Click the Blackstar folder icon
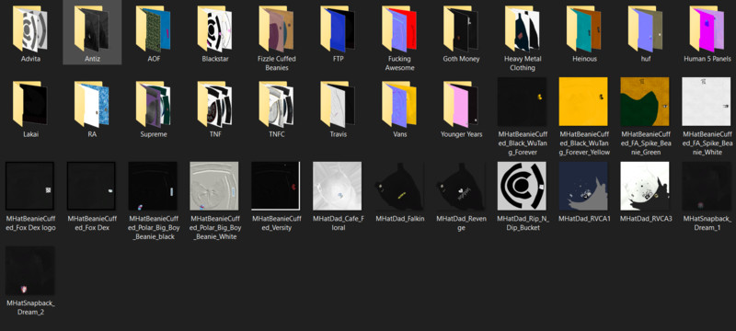Viewport: 736px width, 331px height. coord(215,29)
